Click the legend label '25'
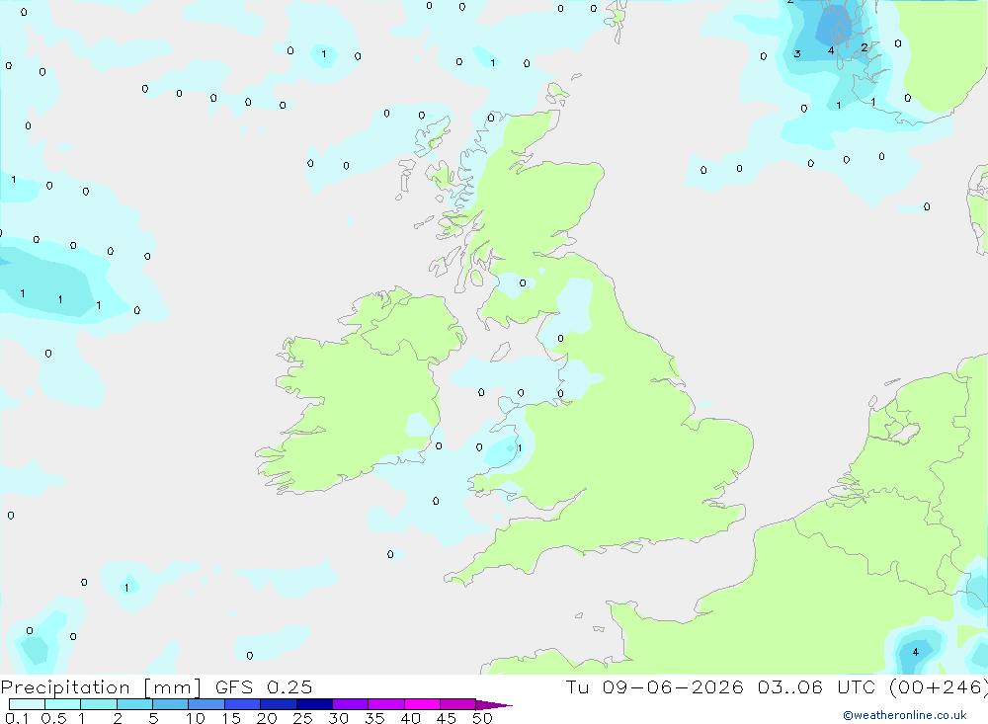 point(303,718)
